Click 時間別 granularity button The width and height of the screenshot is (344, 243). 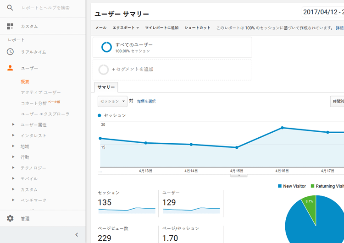337,101
